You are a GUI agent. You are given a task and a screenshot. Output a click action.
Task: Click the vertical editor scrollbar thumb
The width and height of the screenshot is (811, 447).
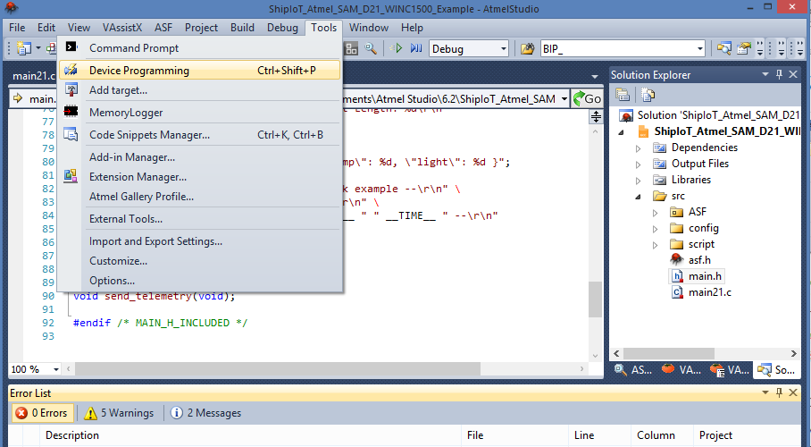point(596,299)
